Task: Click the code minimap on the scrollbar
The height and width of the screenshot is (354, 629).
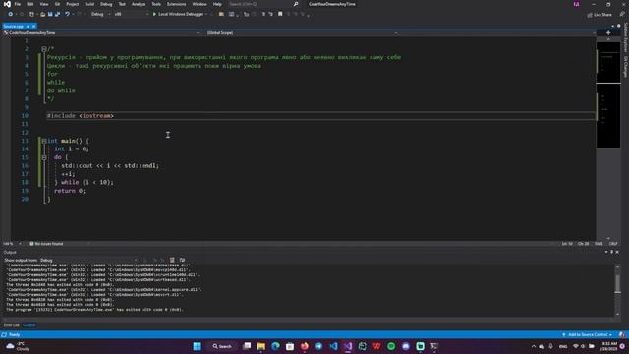Action: (608, 95)
